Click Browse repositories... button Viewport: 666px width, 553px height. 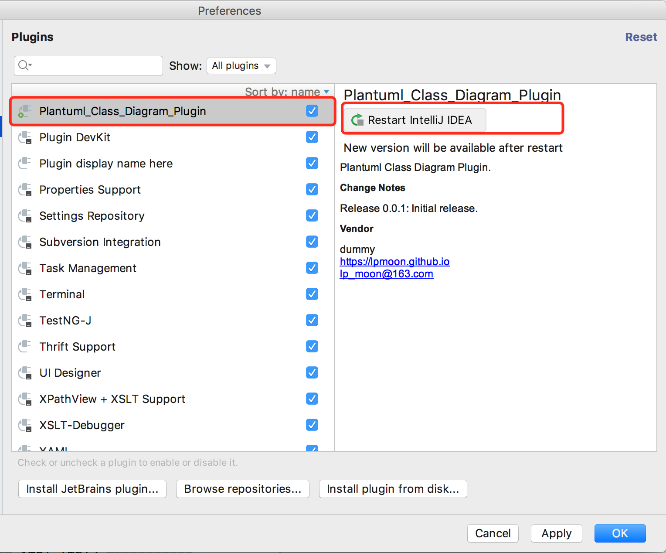pos(243,489)
